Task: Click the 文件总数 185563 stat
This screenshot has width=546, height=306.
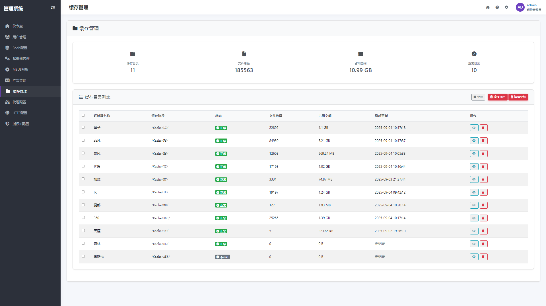Action: click(x=244, y=62)
